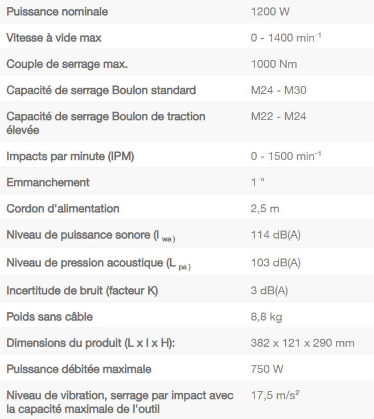The height and width of the screenshot is (419, 374).
Task: Click the 0 - 1400 min⁻¹ value
Action: tap(286, 38)
